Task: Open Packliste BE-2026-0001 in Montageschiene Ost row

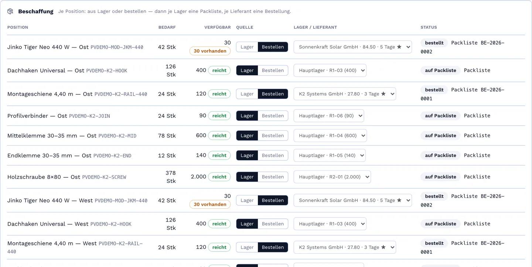Action: pyautogui.click(x=463, y=94)
